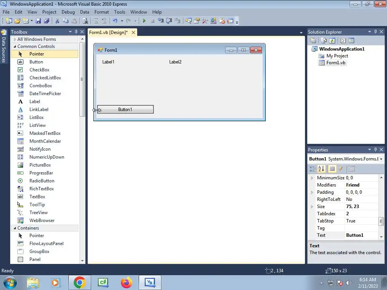Open the Project menu
This screenshot has height=290, width=387.
click(49, 12)
